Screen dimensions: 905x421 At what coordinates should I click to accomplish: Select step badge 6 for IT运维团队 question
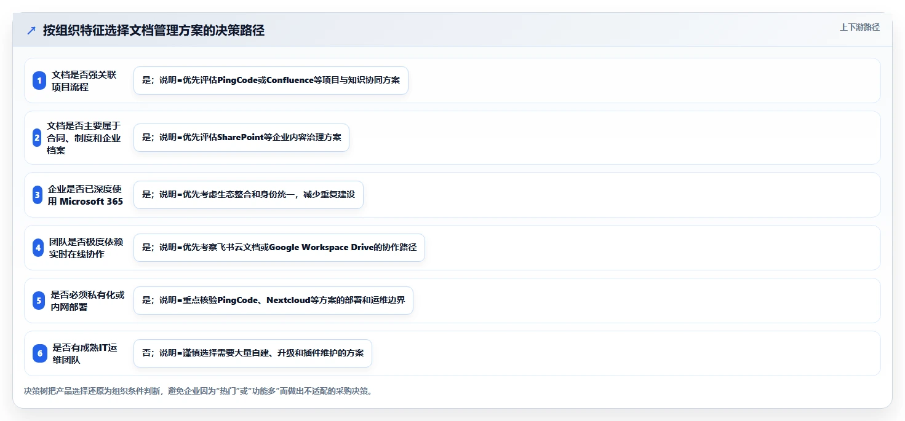40,353
